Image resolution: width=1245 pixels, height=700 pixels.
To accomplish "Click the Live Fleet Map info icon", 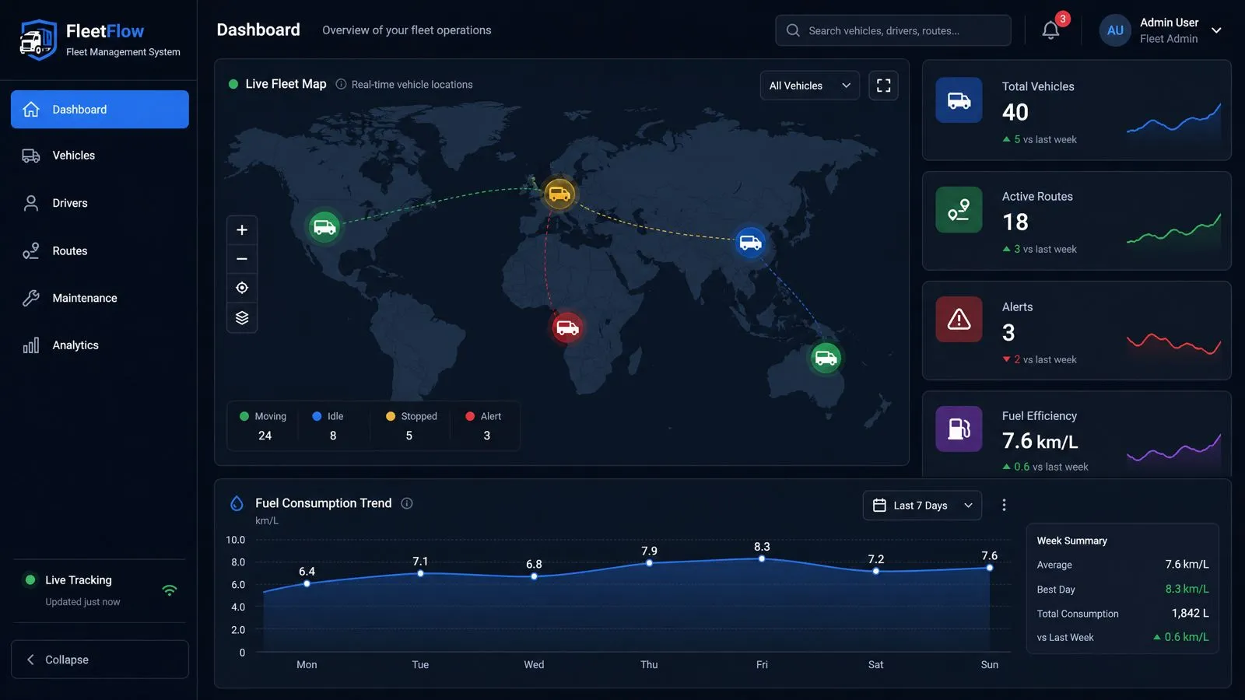I will 341,84.
